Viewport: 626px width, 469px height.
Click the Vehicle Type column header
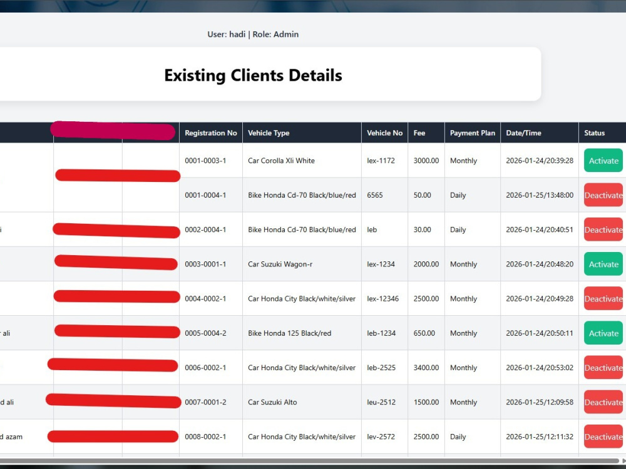tap(302, 133)
